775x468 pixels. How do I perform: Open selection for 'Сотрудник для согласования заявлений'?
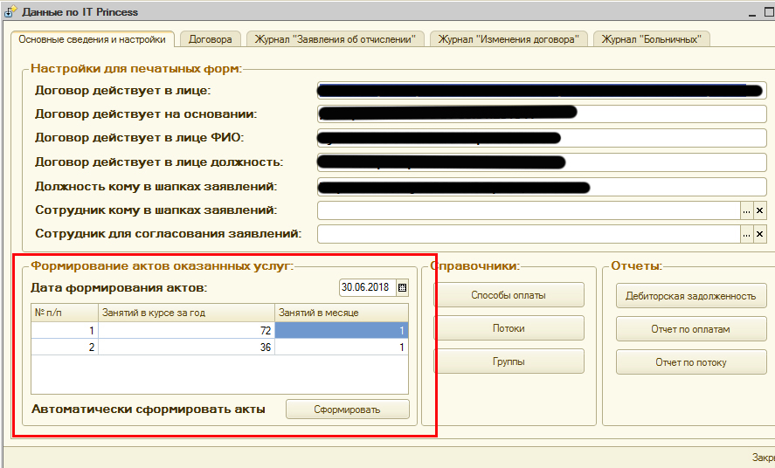tap(746, 233)
